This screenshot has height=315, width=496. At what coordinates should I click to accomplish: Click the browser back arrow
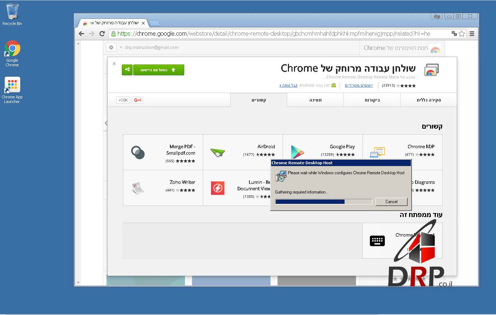(x=82, y=33)
